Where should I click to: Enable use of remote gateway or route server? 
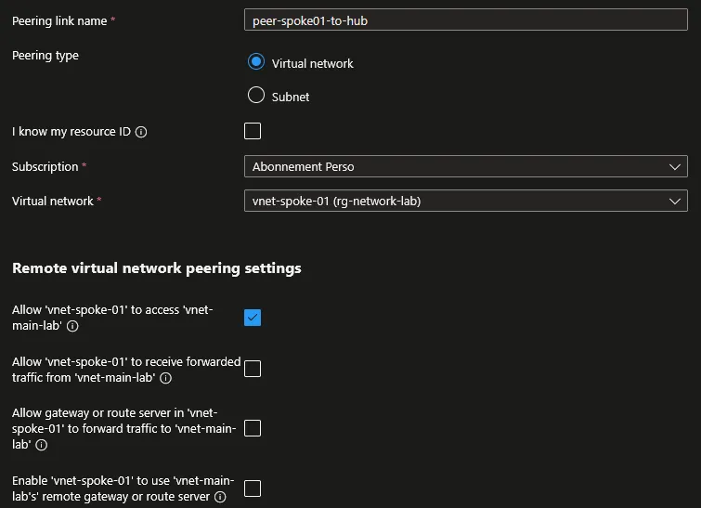point(253,488)
